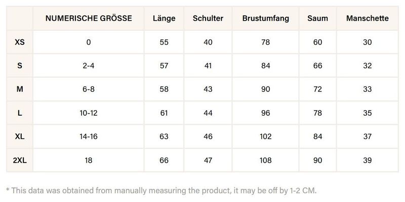405x202 pixels.
Task: Select numeric size 14-16 cell
Action: (89, 137)
